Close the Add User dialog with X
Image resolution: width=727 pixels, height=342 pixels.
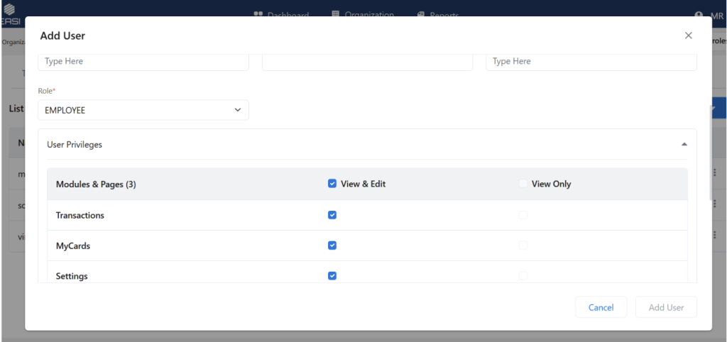688,35
